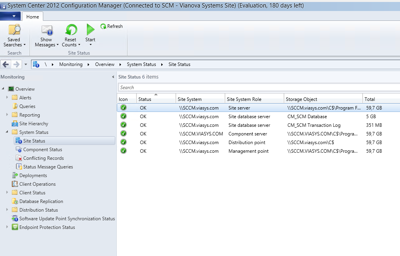
Task: Click breadcrumb root site icon
Action: (x=36, y=64)
